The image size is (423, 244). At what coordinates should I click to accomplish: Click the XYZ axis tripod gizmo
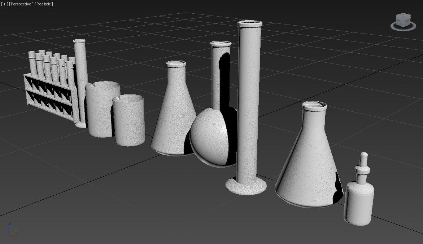[x=12, y=230]
